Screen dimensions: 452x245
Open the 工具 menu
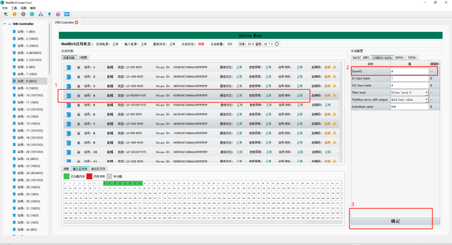(x=14, y=8)
